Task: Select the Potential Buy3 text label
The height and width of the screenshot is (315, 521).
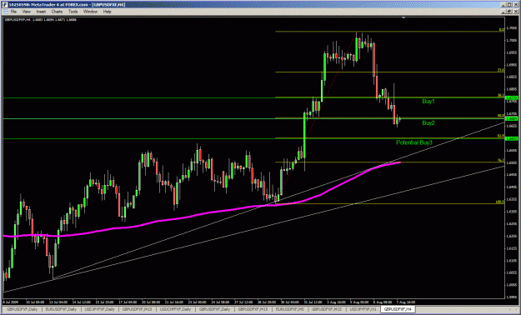Action: (414, 142)
